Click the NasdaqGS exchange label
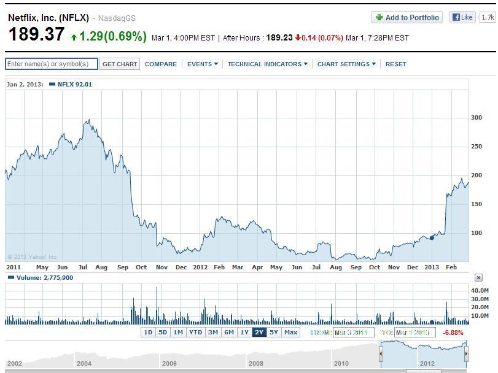Viewport: 498px width, 373px height. click(x=117, y=18)
